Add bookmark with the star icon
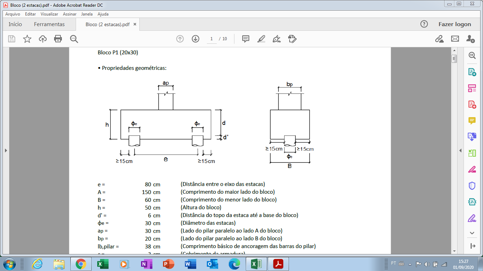Image resolution: width=483 pixels, height=271 pixels. pos(27,39)
